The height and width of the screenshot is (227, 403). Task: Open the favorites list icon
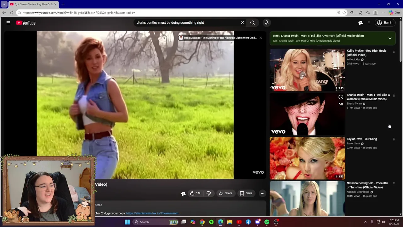click(368, 13)
